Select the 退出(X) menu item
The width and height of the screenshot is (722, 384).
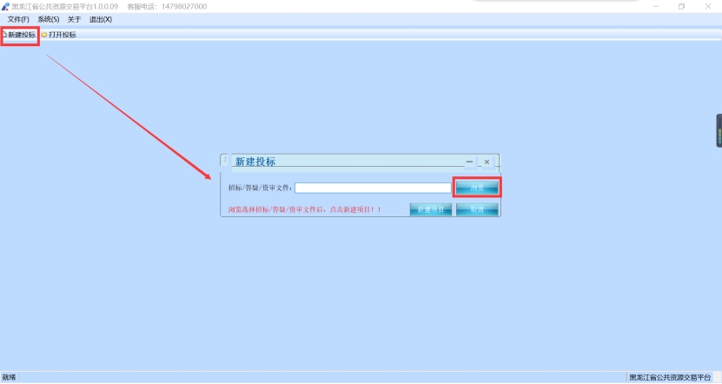[101, 19]
